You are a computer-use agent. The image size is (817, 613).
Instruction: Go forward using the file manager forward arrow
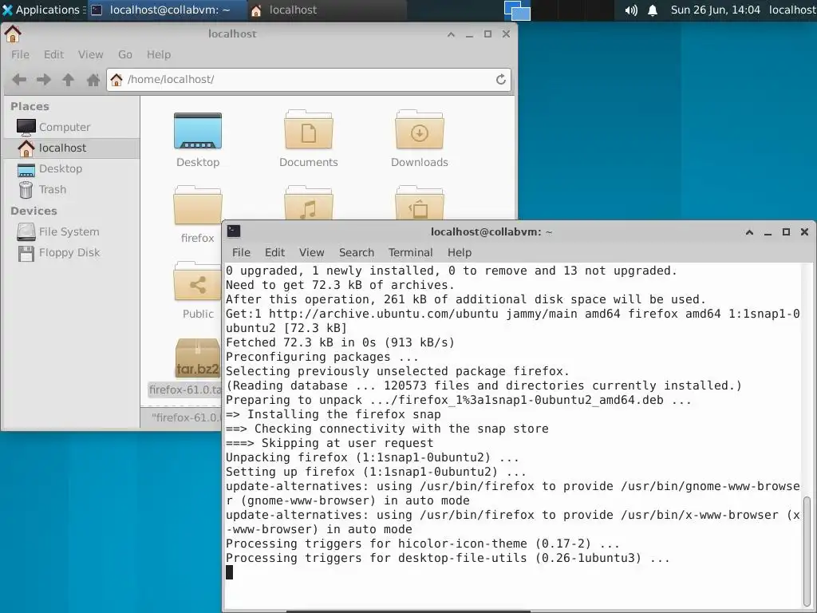pyautogui.click(x=44, y=80)
